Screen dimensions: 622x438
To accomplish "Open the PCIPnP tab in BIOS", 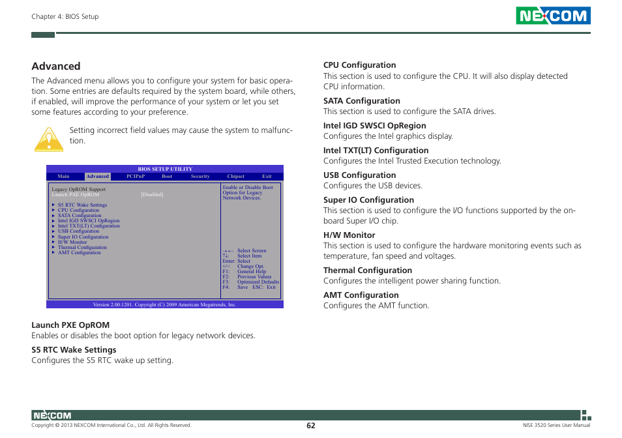I will (136, 177).
